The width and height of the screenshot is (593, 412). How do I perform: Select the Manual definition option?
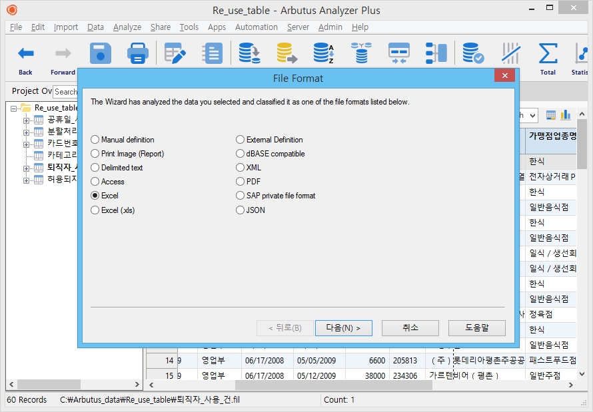[95, 140]
